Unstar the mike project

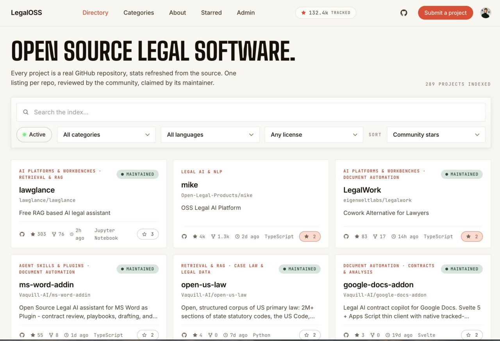click(310, 237)
